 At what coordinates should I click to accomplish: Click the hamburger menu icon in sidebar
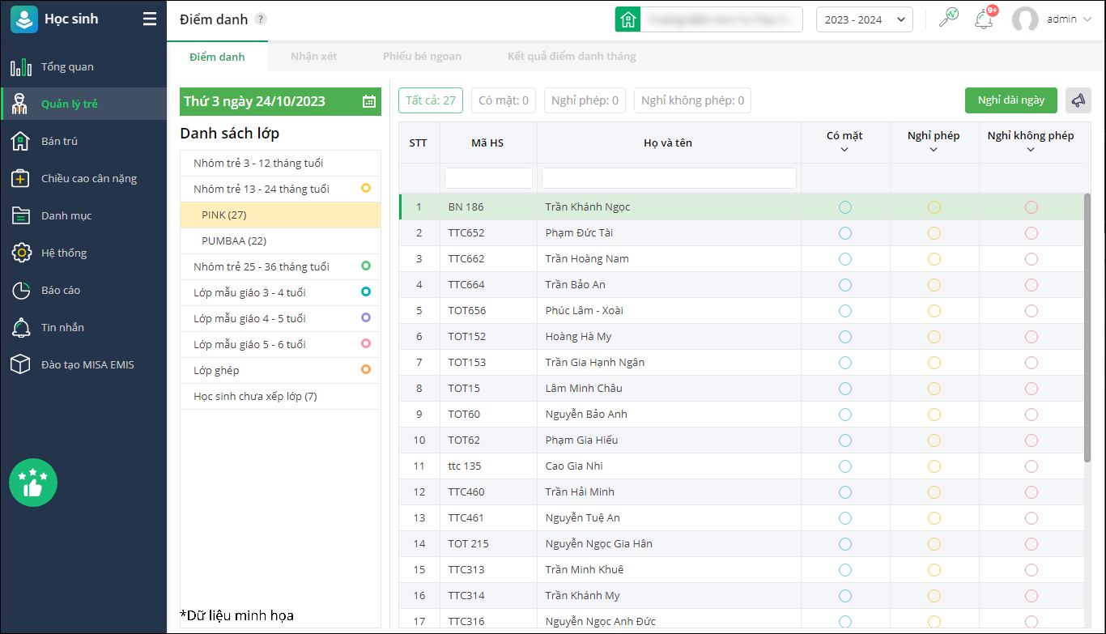point(150,19)
